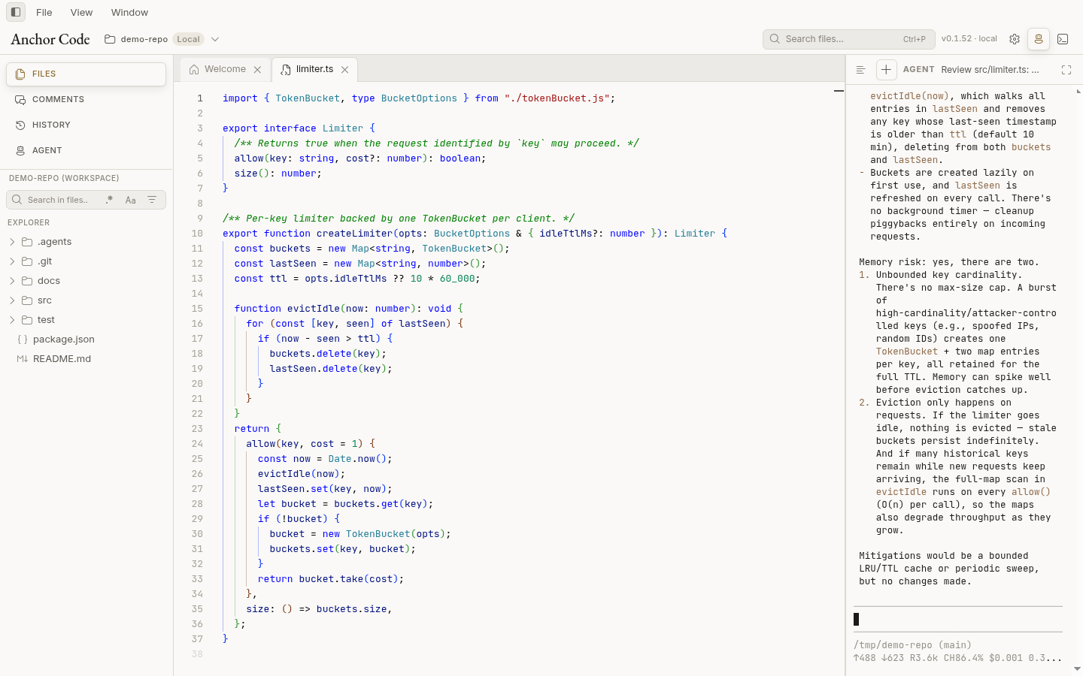Expand the docs folder
This screenshot has height=676, width=1083.
tap(86, 281)
